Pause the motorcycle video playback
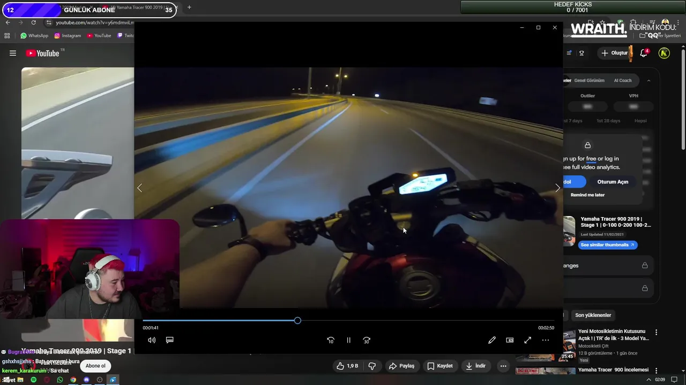This screenshot has width=686, height=385. [348, 340]
